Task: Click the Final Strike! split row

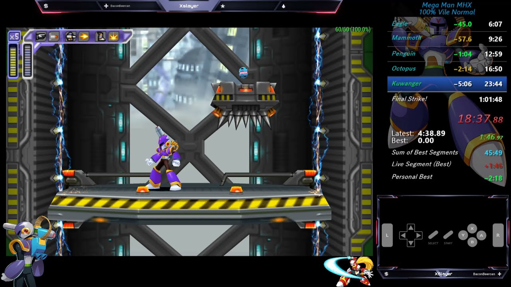Action: point(447,99)
